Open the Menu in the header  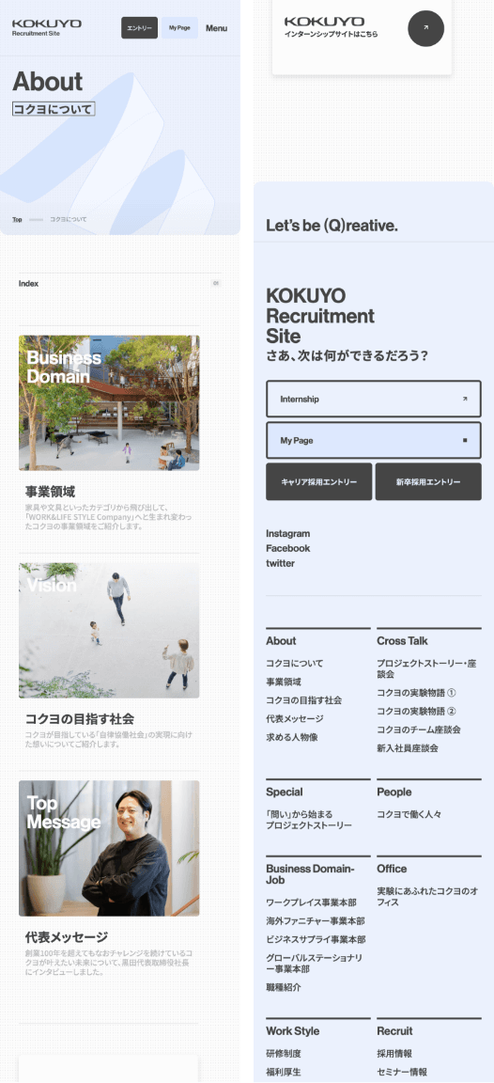coord(217,28)
